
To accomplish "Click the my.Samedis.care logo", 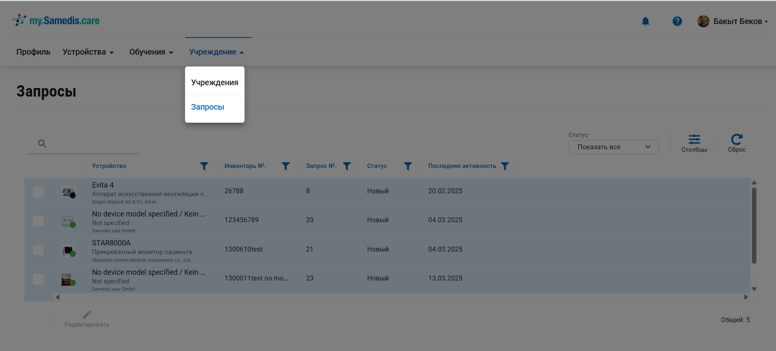I will coord(56,20).
